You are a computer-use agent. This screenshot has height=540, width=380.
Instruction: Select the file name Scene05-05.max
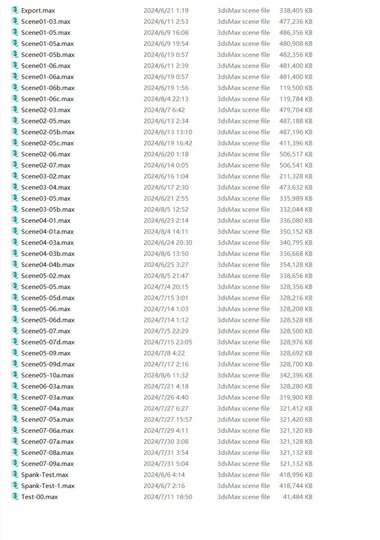(x=46, y=287)
